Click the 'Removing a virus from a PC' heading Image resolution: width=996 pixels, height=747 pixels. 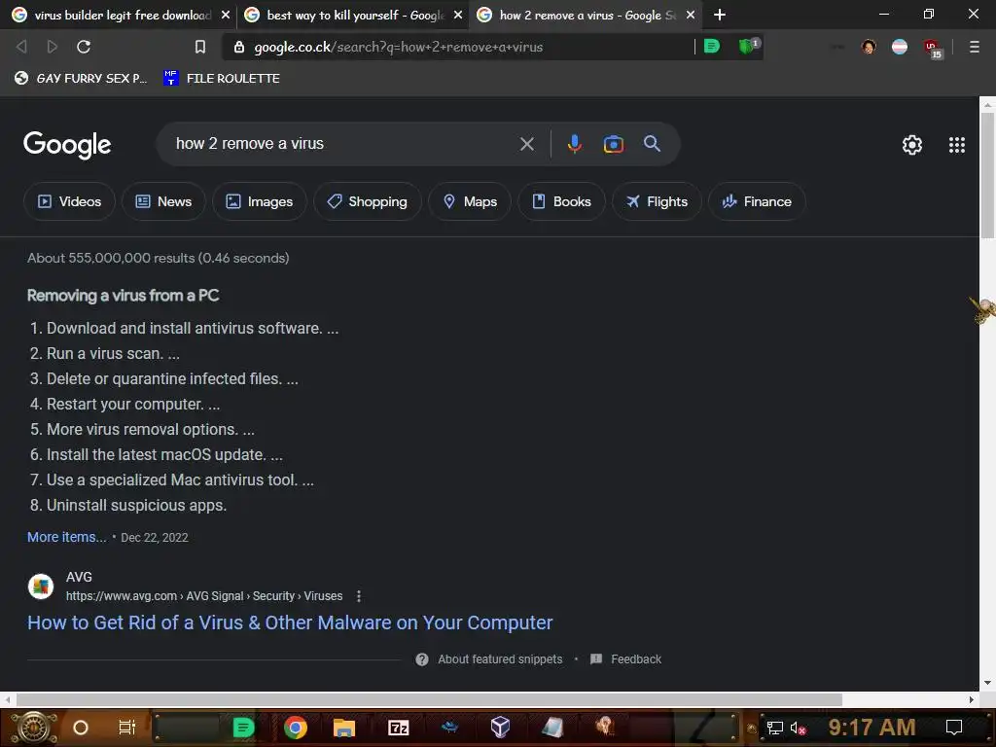(x=123, y=296)
